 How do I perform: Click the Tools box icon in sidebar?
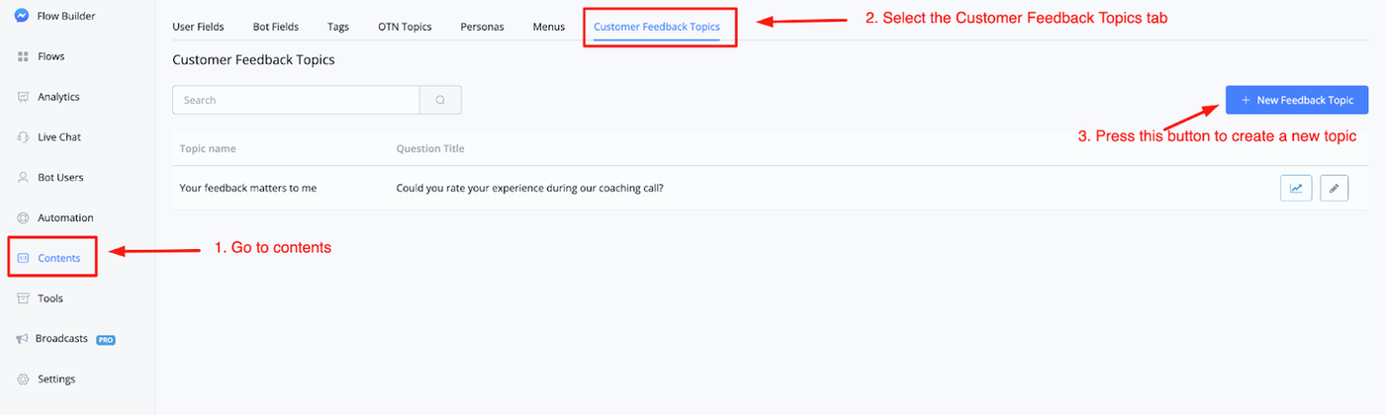click(23, 298)
